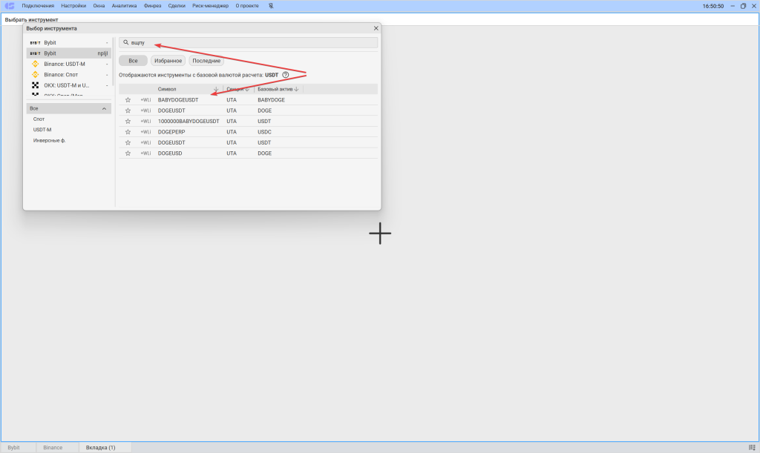Open the tab list icon in the bottom-right corner

tap(752, 448)
